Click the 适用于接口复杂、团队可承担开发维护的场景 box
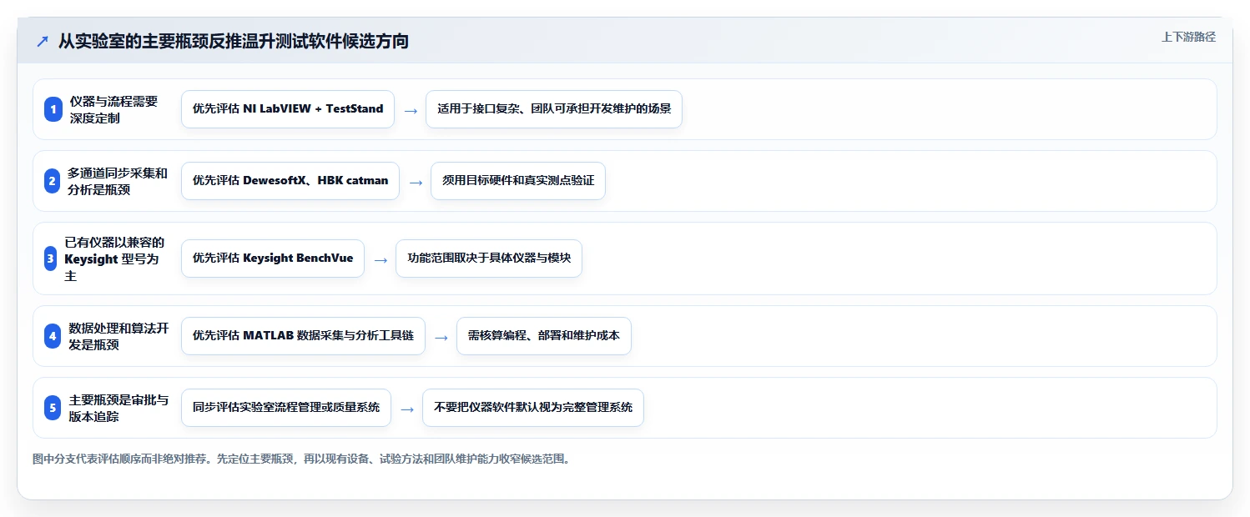The width and height of the screenshot is (1250, 517). click(554, 109)
